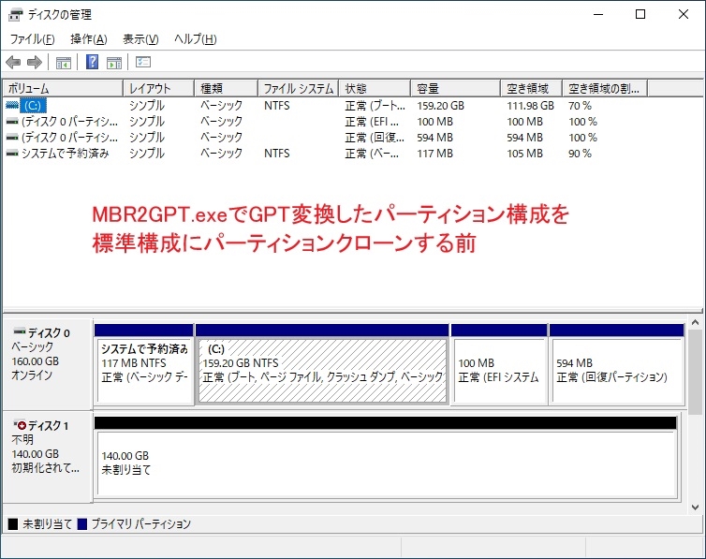This screenshot has width=706, height=559.
Task: Click the 159.20 GB capacity cell
Action: coord(440,106)
